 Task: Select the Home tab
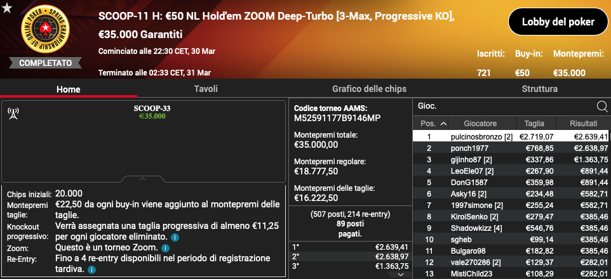[69, 89]
